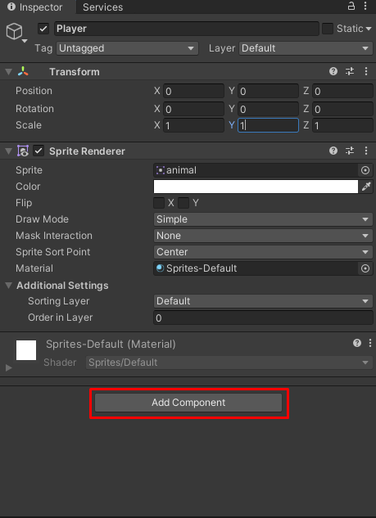Click the Position label

click(x=34, y=91)
